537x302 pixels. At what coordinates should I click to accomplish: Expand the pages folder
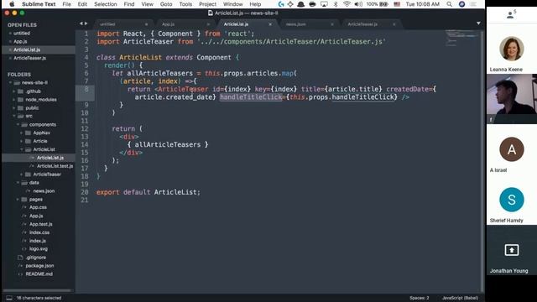(x=18, y=200)
